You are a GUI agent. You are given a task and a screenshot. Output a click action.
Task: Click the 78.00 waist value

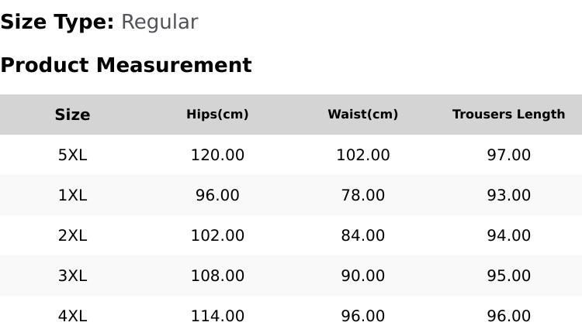pos(363,195)
